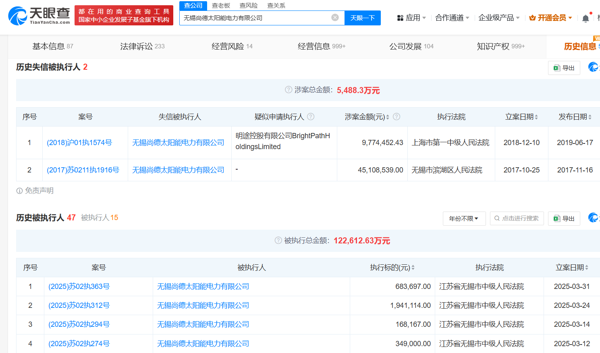Open the company link in the (2025)苏02执274号 row
600x353 pixels.
click(203, 344)
